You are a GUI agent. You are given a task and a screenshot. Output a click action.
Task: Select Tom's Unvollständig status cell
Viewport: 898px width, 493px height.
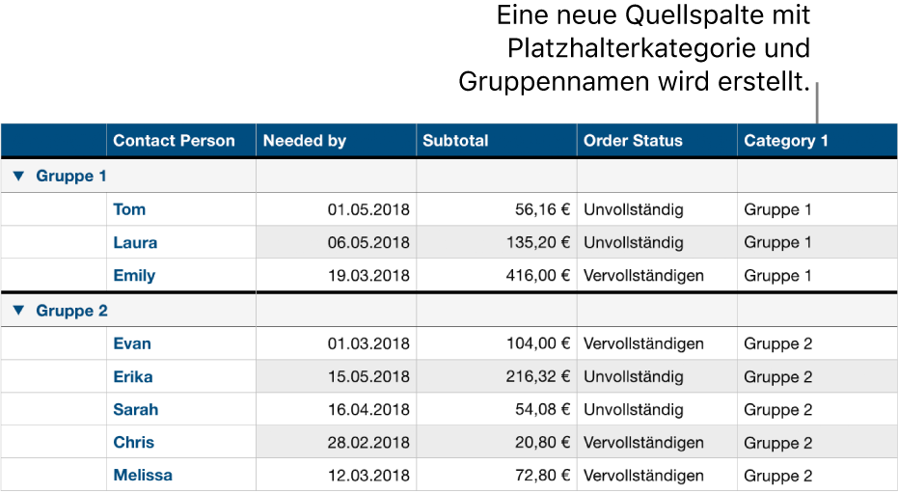coord(633,209)
